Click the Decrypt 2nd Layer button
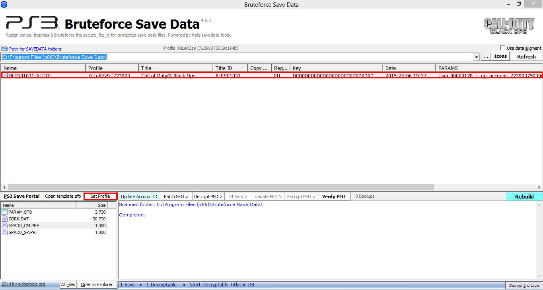Viewport: 543px width, 290px height. click(x=524, y=286)
